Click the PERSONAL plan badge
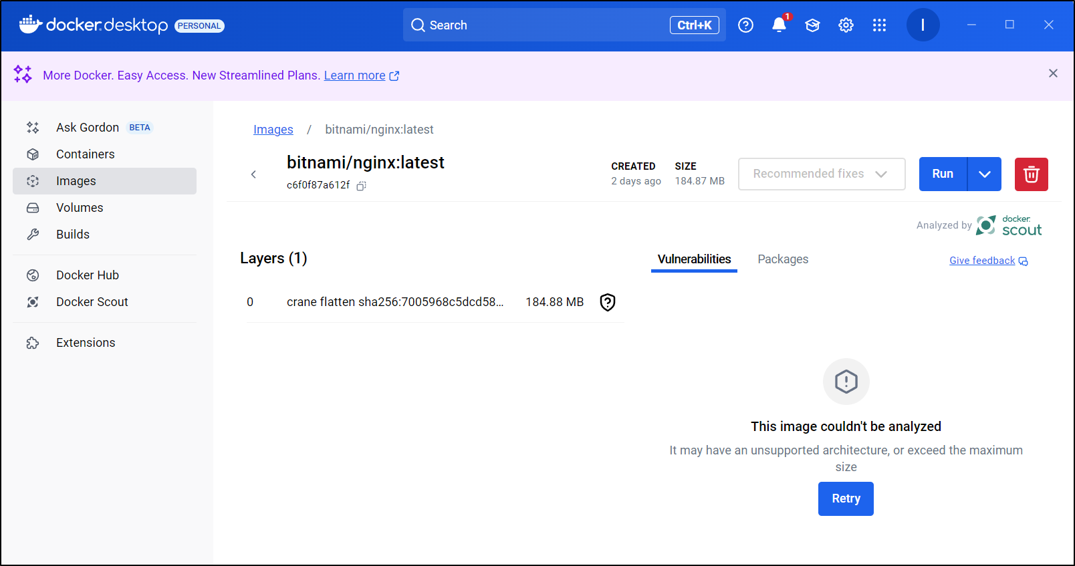Image resolution: width=1075 pixels, height=566 pixels. pos(199,26)
